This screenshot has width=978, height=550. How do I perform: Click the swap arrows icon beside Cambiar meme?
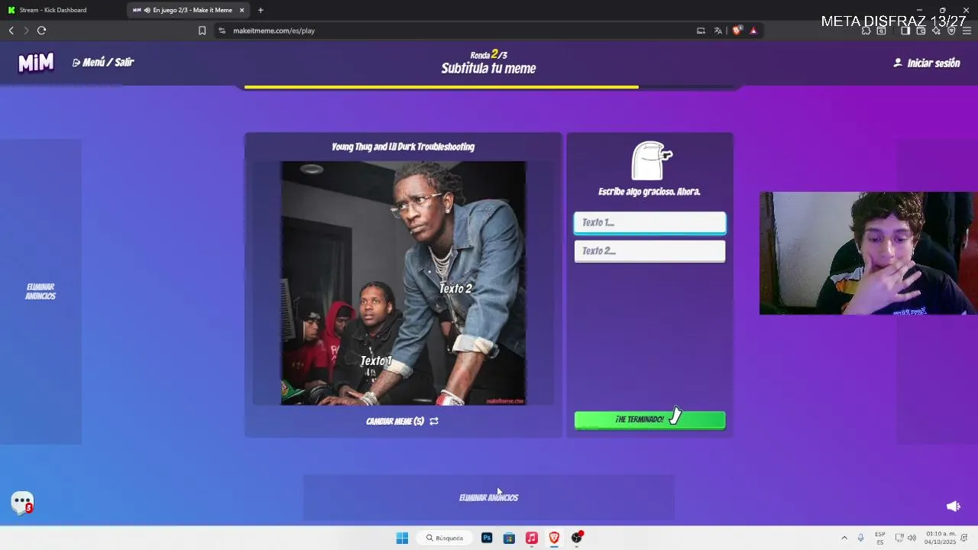coord(434,421)
